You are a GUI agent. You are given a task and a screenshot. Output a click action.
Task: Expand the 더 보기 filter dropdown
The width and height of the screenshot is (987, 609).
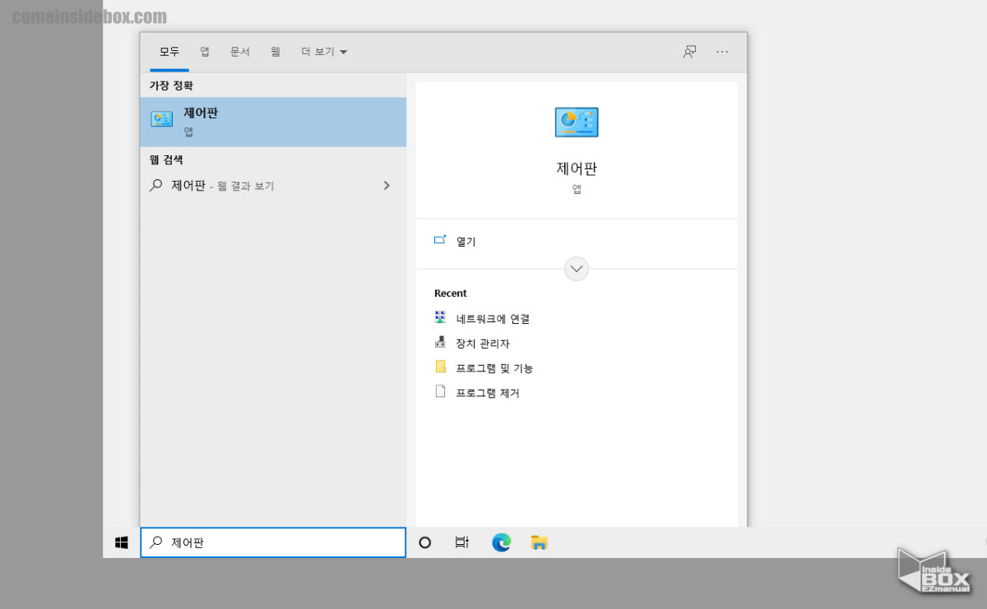[x=323, y=51]
